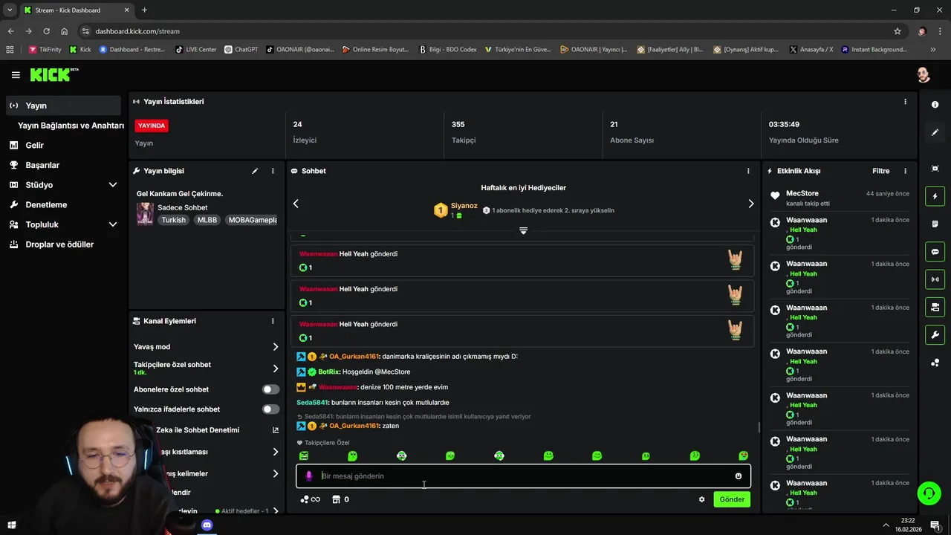Open Kanal Eylemleri three-dot menu
Screen dimensions: 951x535
pos(273,321)
